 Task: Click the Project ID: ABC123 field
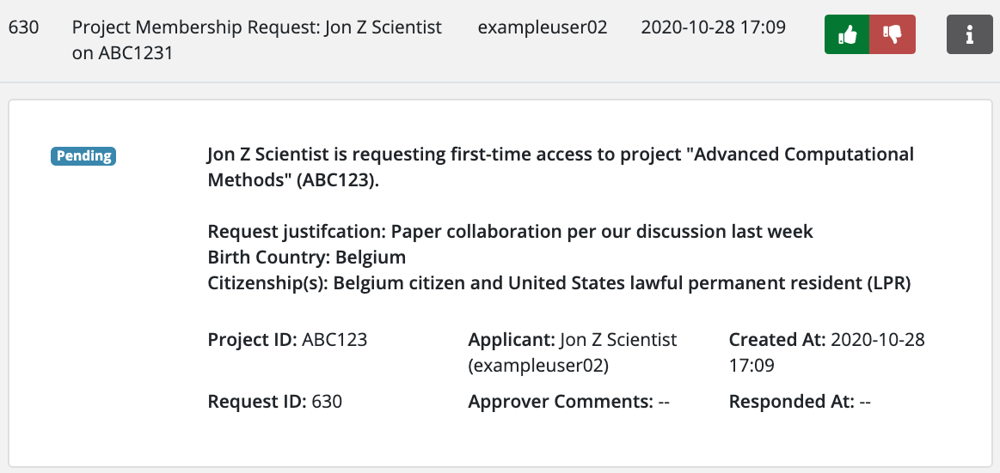(x=287, y=339)
